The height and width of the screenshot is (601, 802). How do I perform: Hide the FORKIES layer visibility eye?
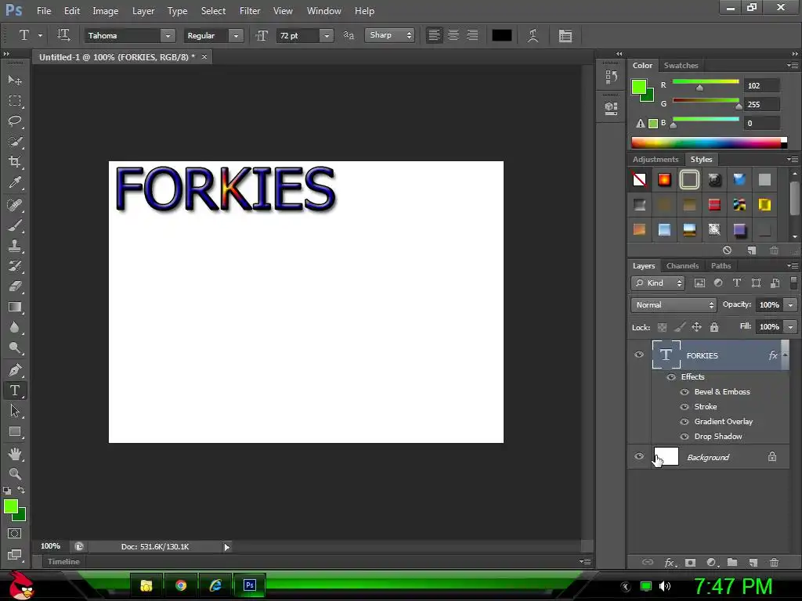pyautogui.click(x=639, y=354)
